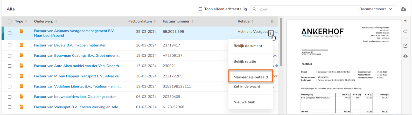Click the magnifier icon in the Zoek field

254,9
